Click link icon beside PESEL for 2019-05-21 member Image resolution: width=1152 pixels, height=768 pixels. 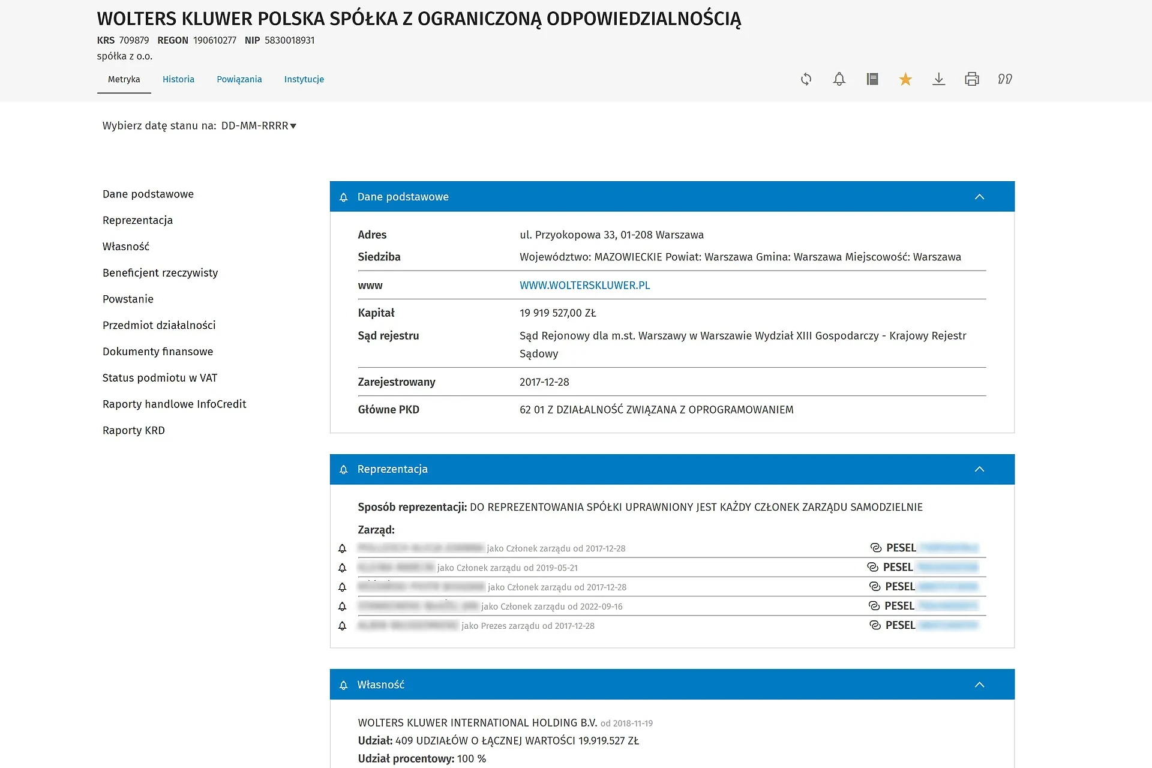872,567
